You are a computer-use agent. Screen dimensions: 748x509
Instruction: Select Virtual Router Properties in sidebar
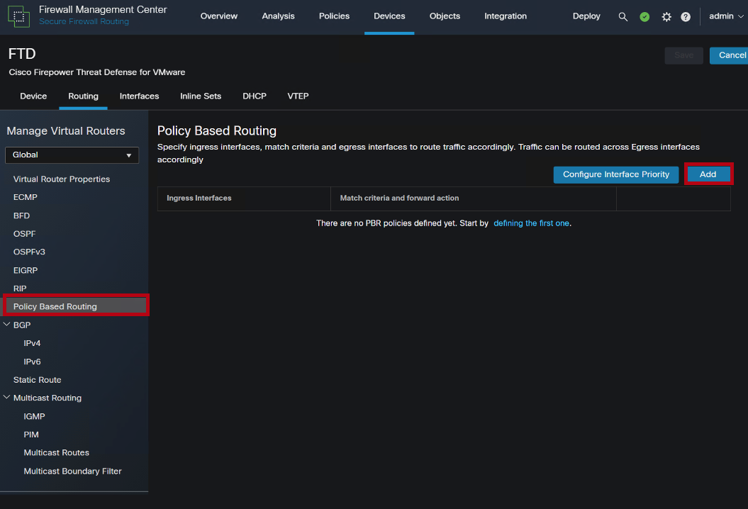click(62, 179)
